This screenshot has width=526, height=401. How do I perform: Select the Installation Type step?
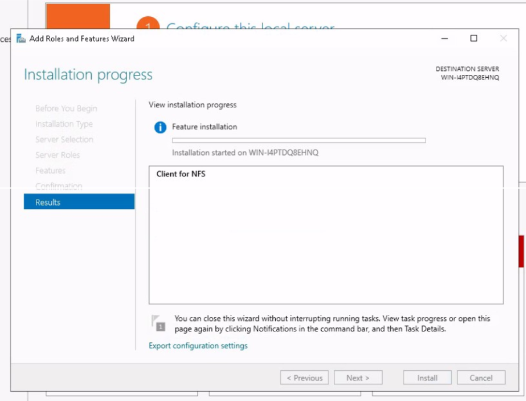64,124
